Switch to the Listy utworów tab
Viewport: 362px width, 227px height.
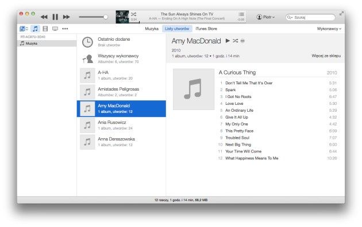point(177,29)
